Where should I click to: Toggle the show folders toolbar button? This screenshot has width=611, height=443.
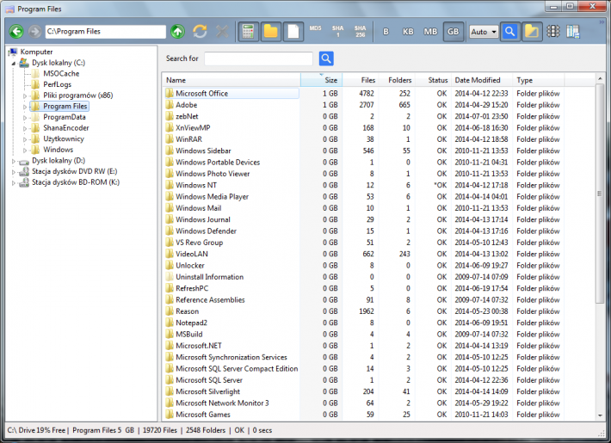tap(271, 32)
